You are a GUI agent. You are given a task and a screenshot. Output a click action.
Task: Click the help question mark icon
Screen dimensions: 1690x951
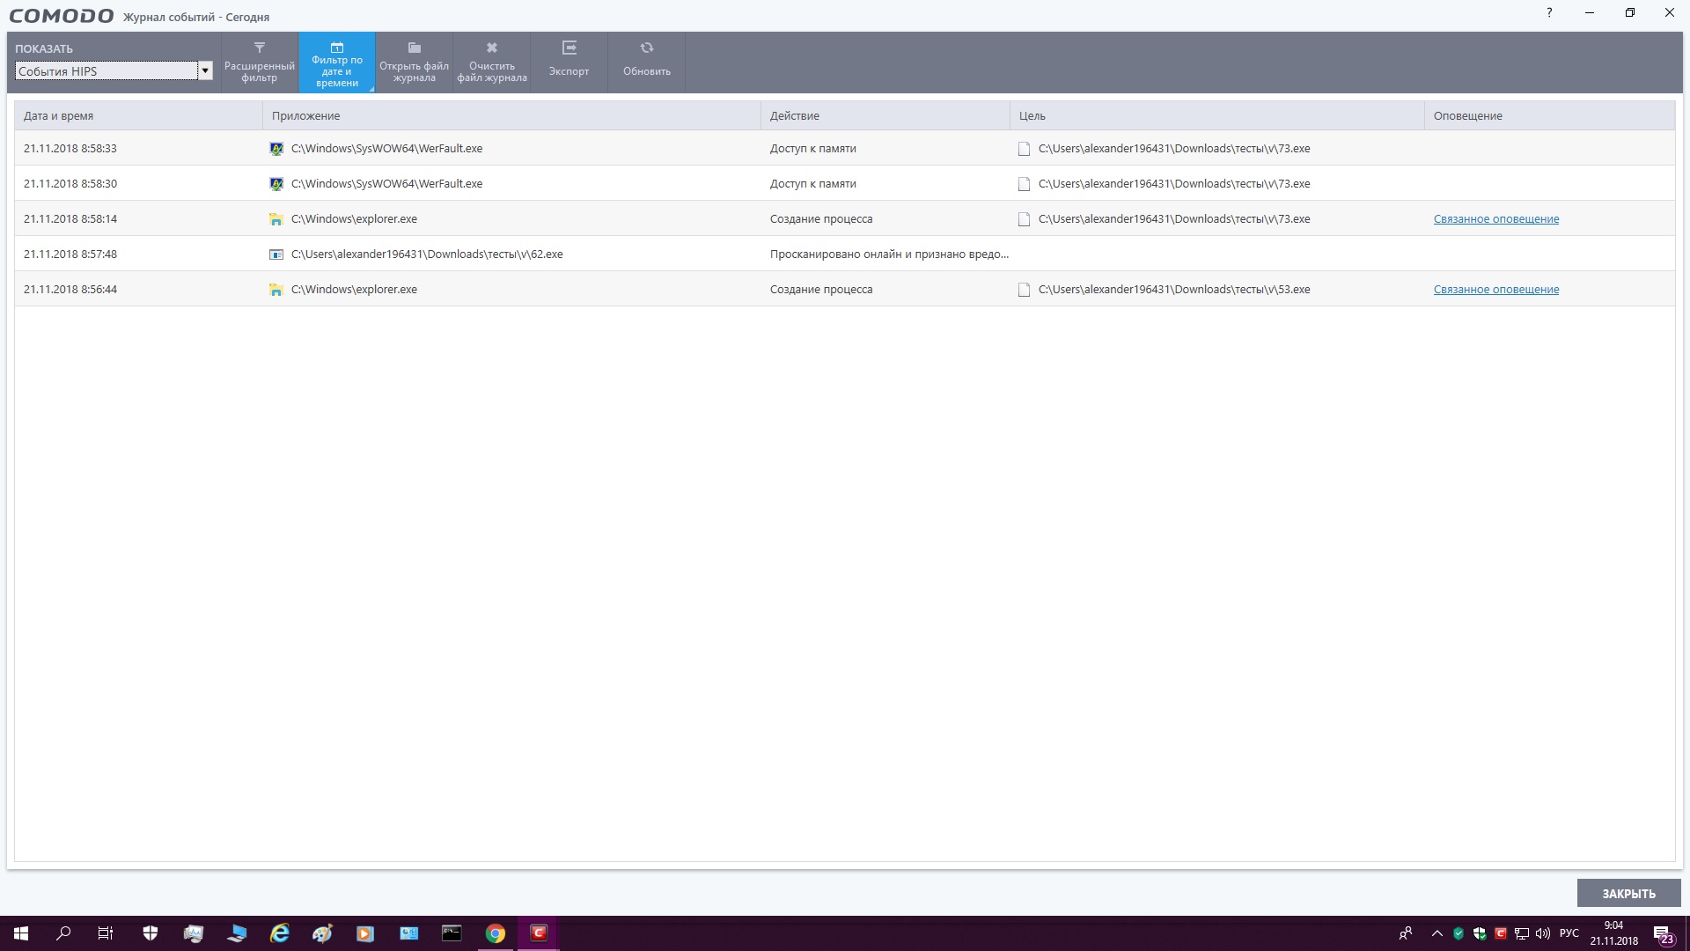click(x=1549, y=12)
